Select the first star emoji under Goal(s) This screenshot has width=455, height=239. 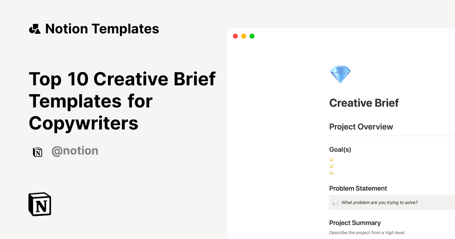click(x=331, y=159)
